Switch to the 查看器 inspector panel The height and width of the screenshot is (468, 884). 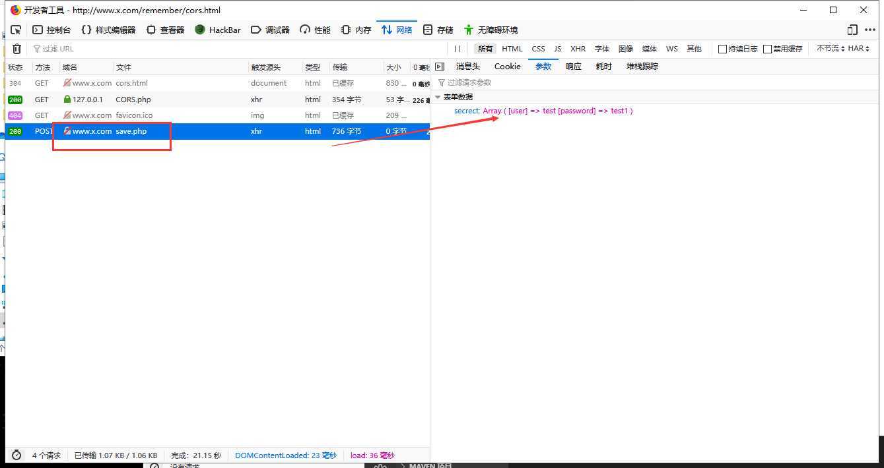(165, 30)
